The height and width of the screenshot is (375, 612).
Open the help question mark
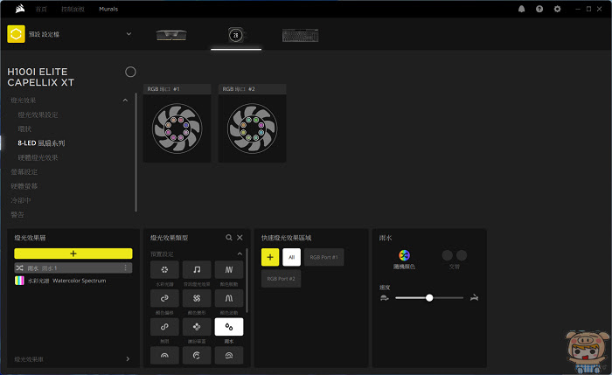[539, 9]
